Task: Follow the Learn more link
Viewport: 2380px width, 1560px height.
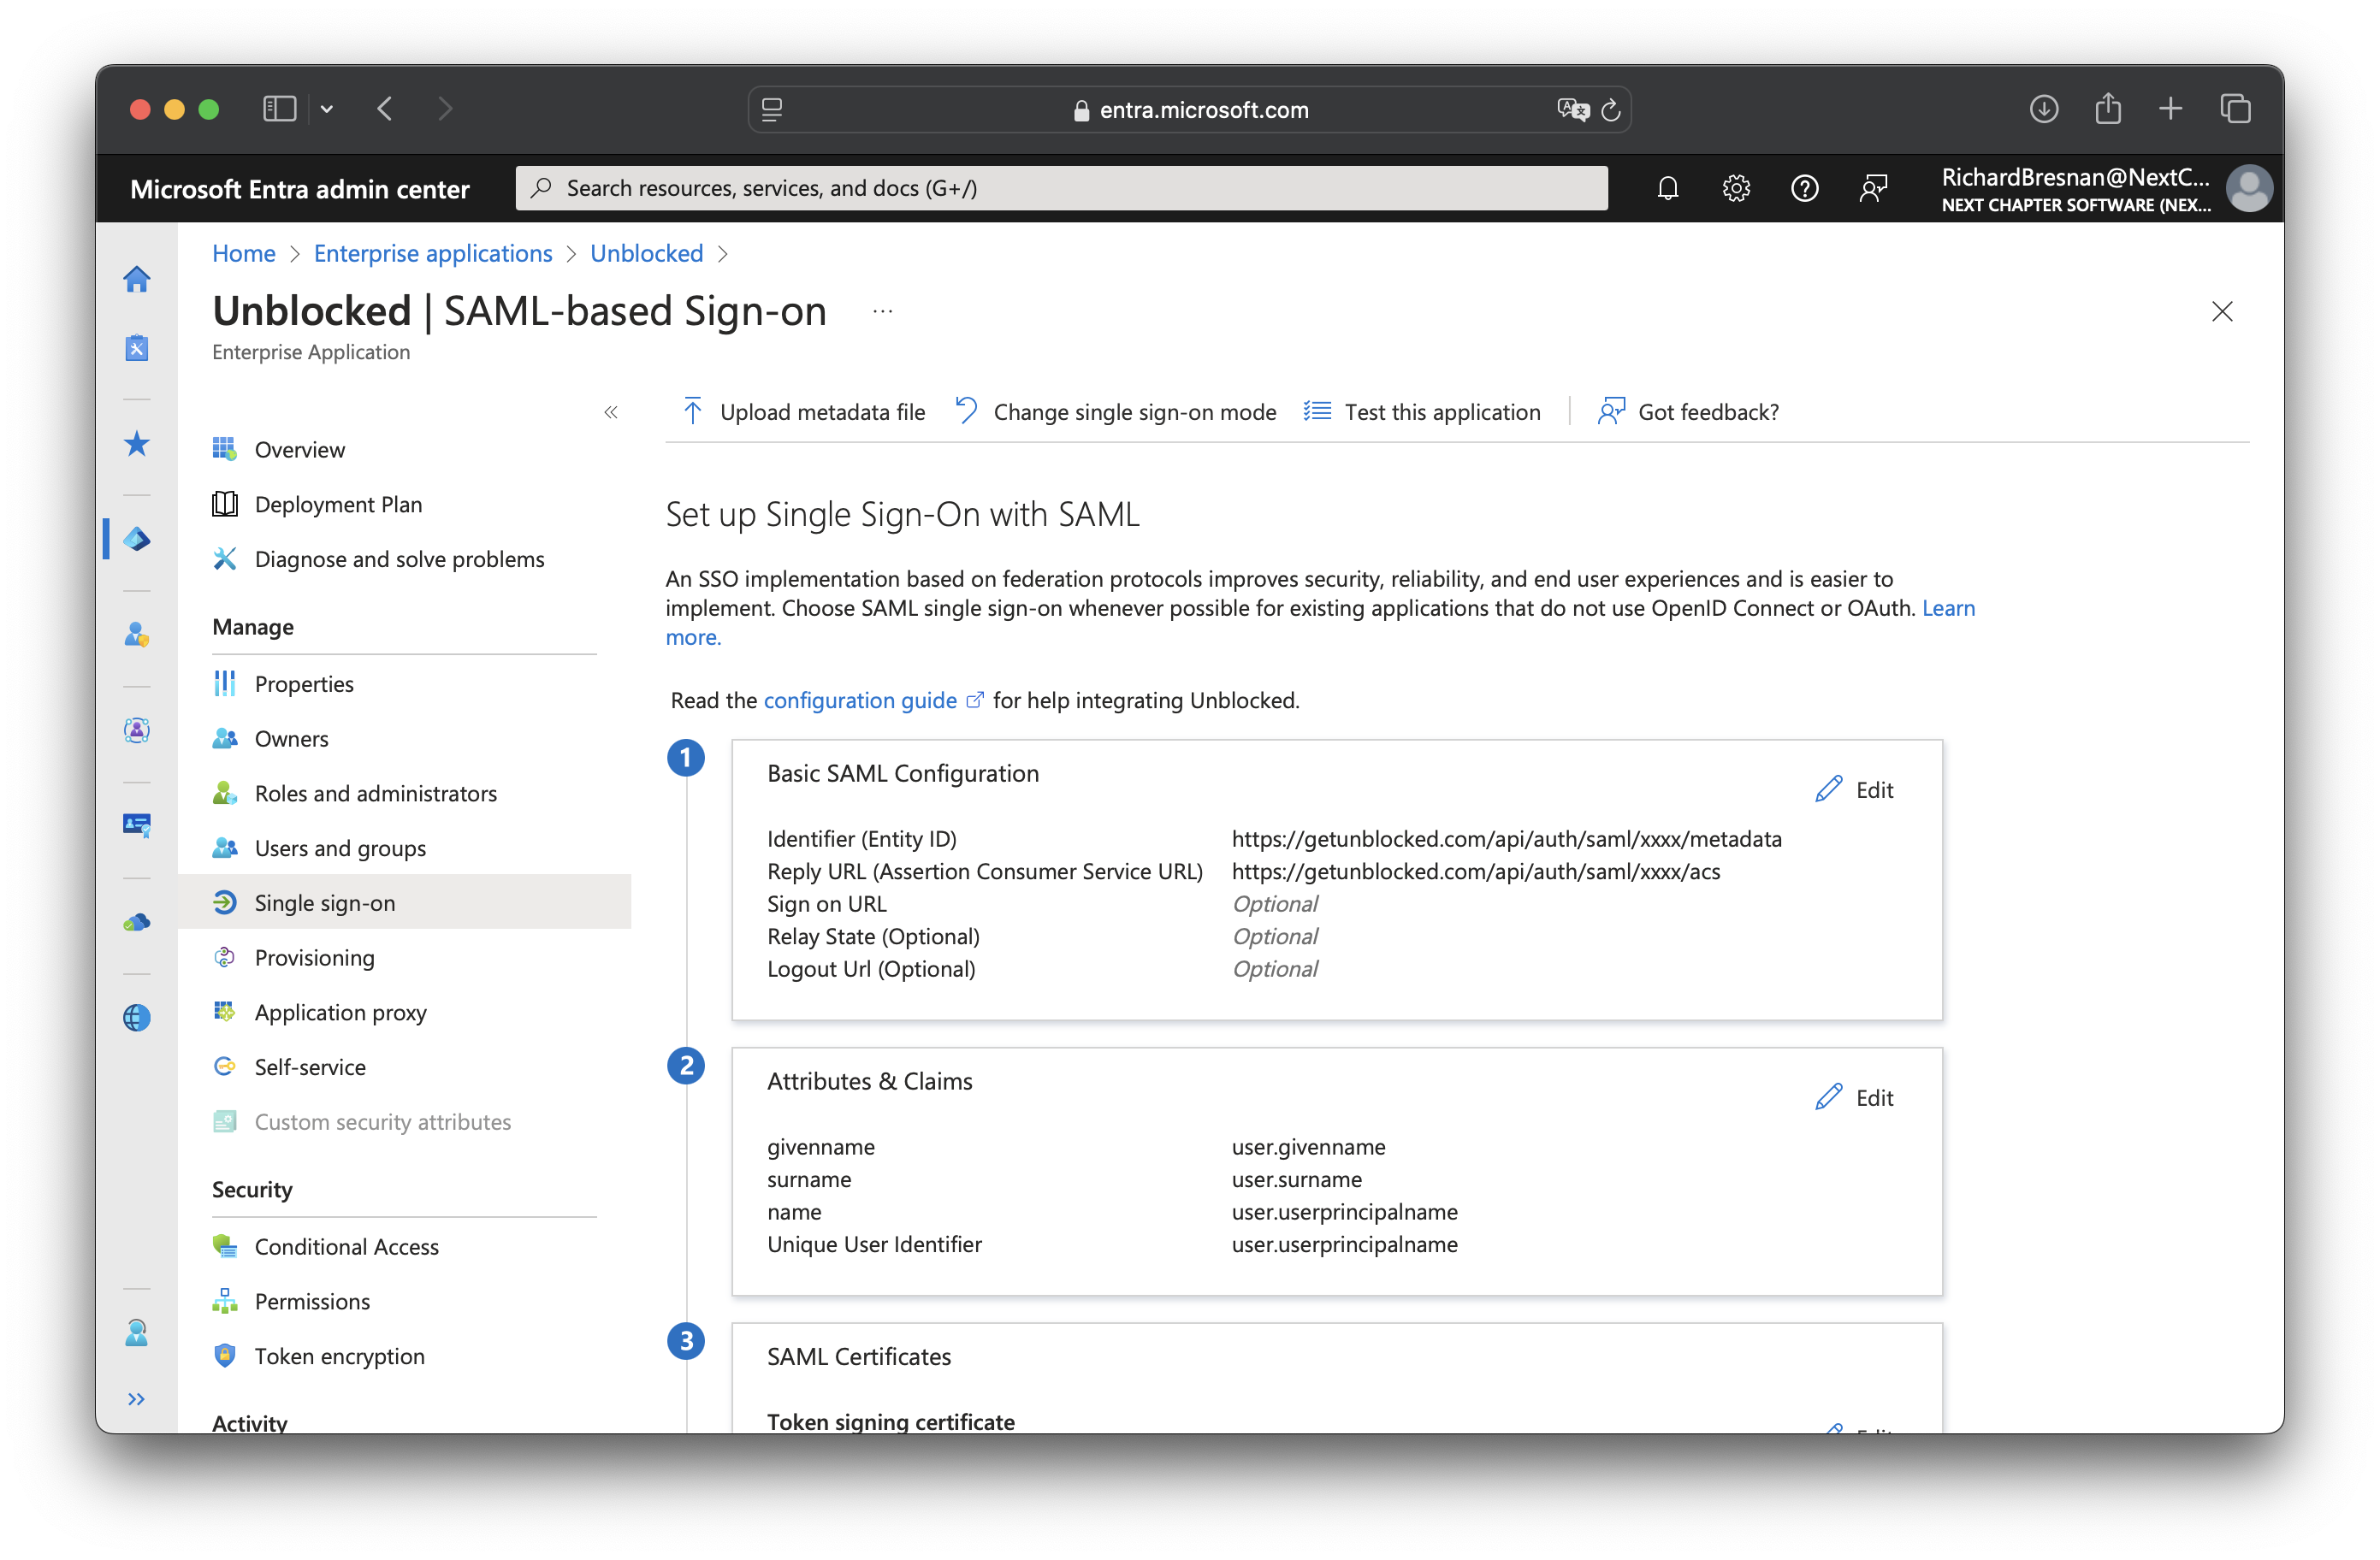Action: [x=1948, y=608]
